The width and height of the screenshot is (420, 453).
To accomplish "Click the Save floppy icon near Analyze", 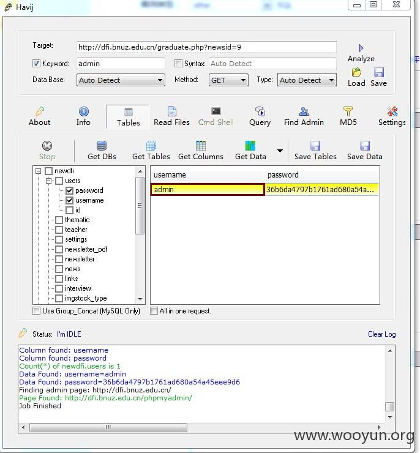I will pos(379,72).
